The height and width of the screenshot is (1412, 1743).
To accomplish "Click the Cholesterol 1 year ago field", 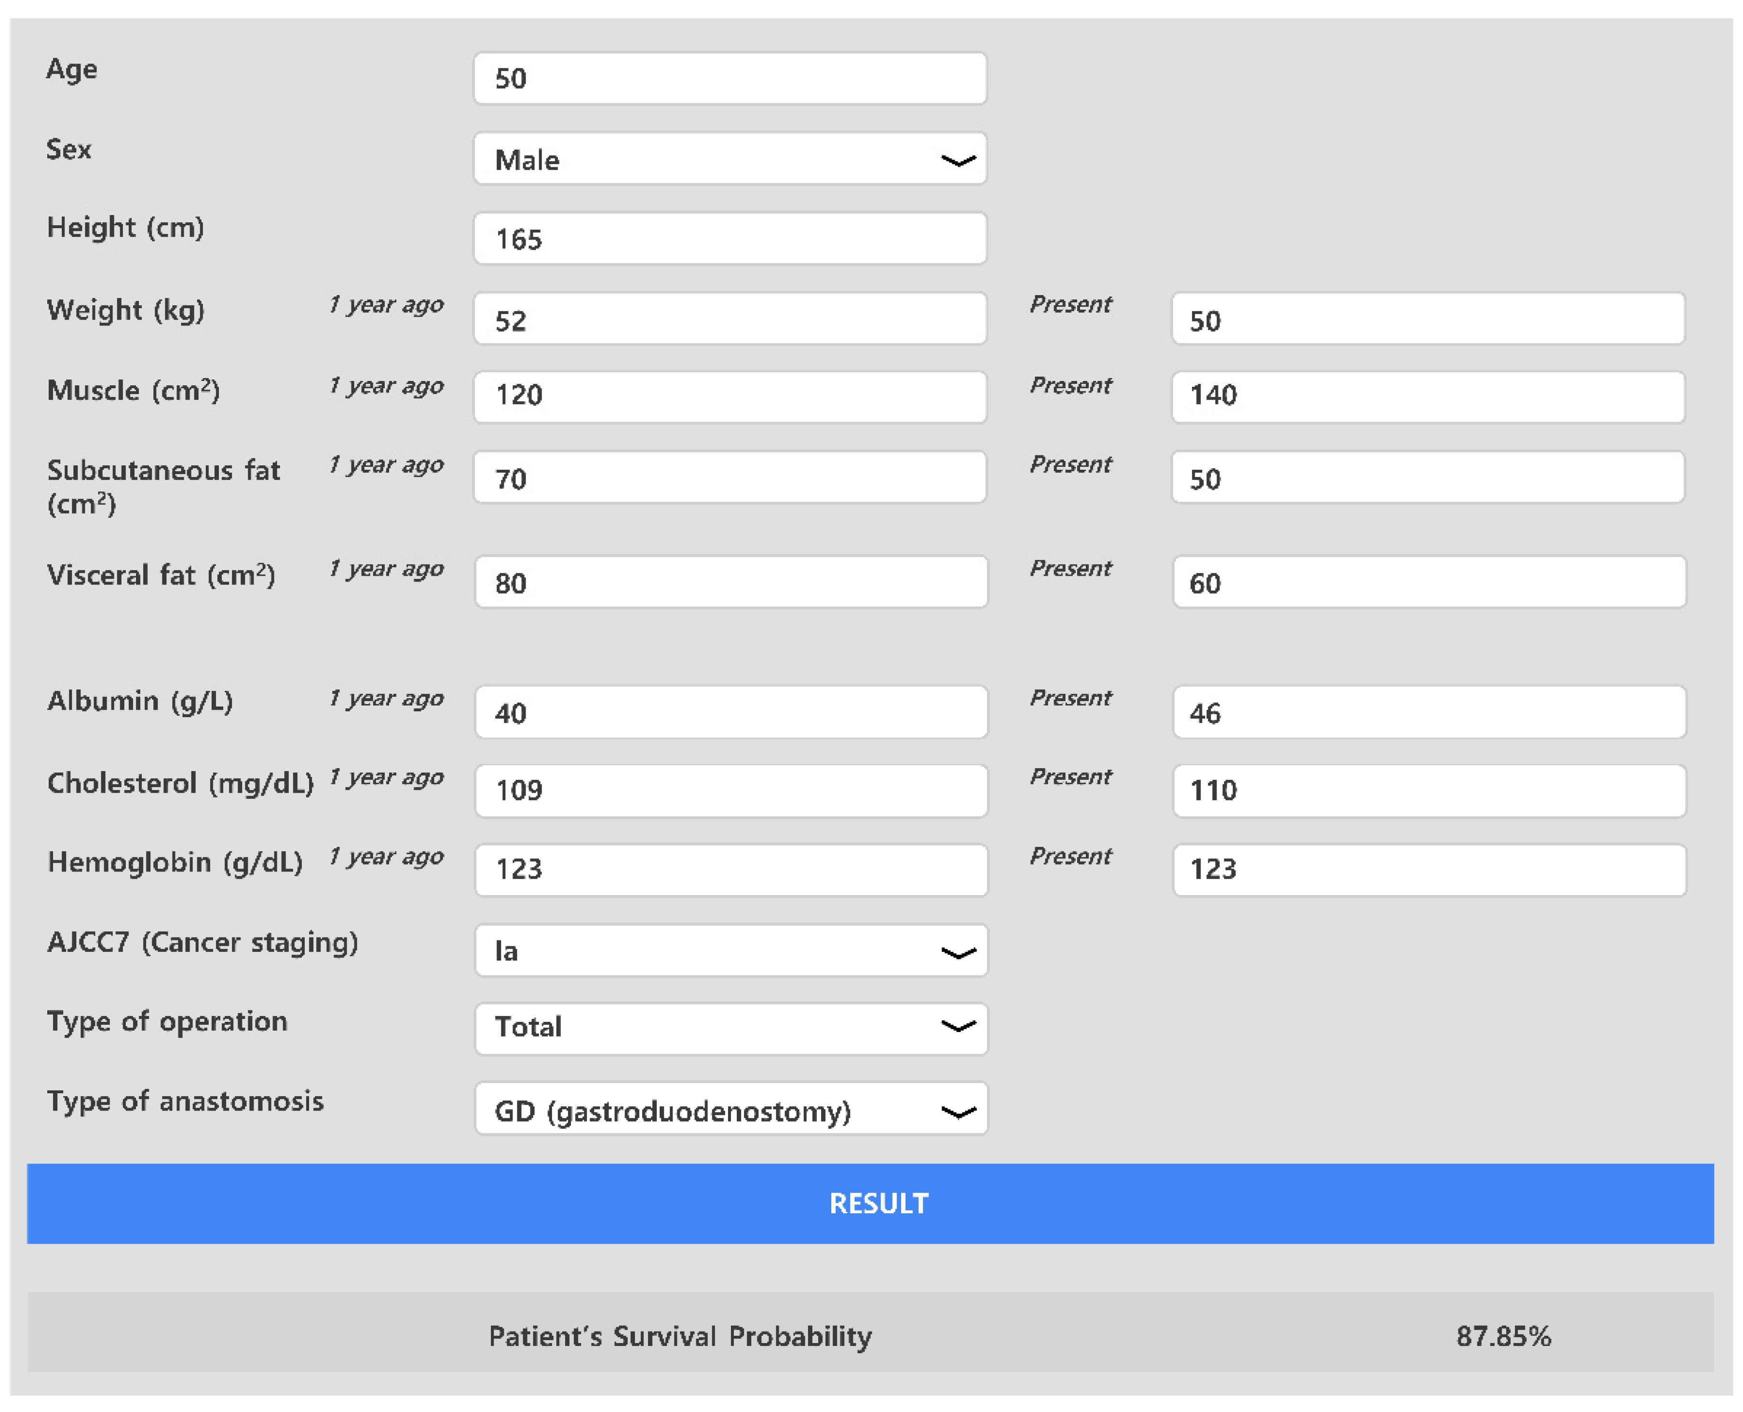I will tap(730, 790).
